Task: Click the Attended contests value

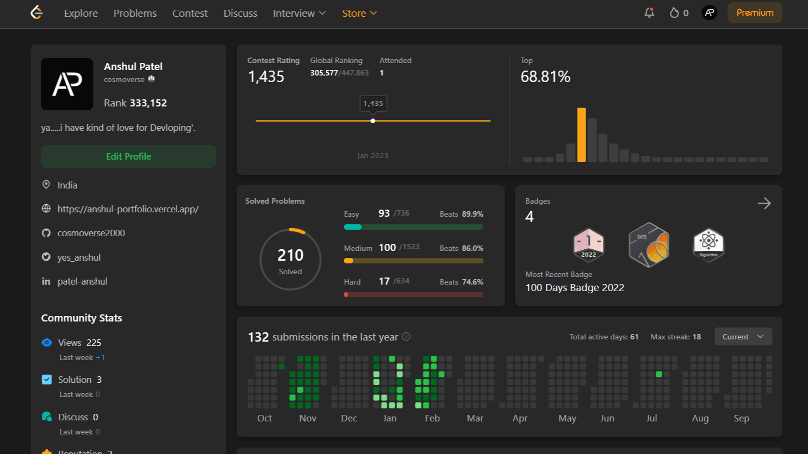Action: (x=382, y=73)
